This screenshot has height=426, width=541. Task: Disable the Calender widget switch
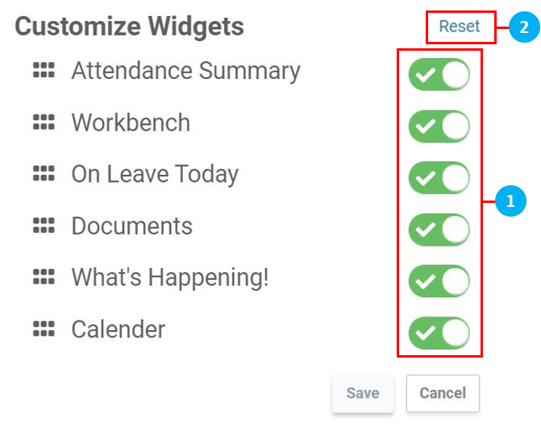439,333
